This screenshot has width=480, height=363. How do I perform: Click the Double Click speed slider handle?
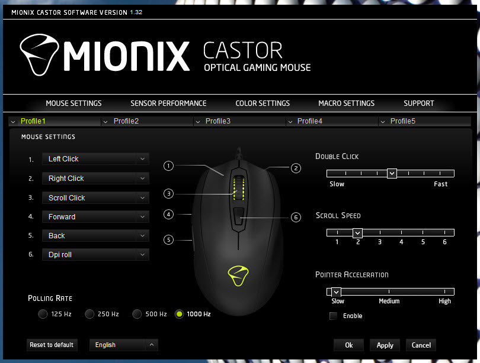click(x=392, y=173)
